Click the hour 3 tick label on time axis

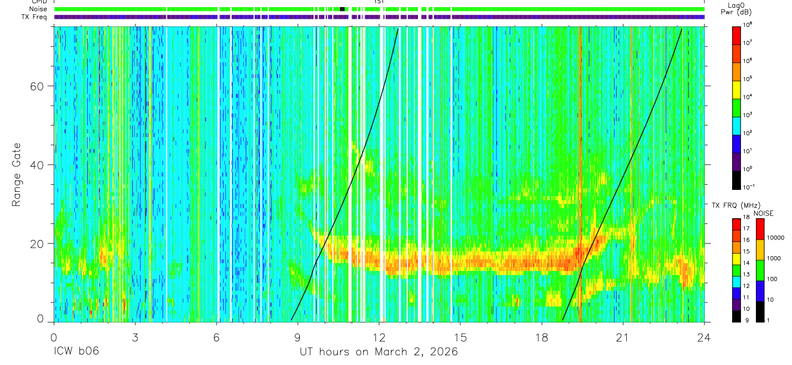[135, 337]
